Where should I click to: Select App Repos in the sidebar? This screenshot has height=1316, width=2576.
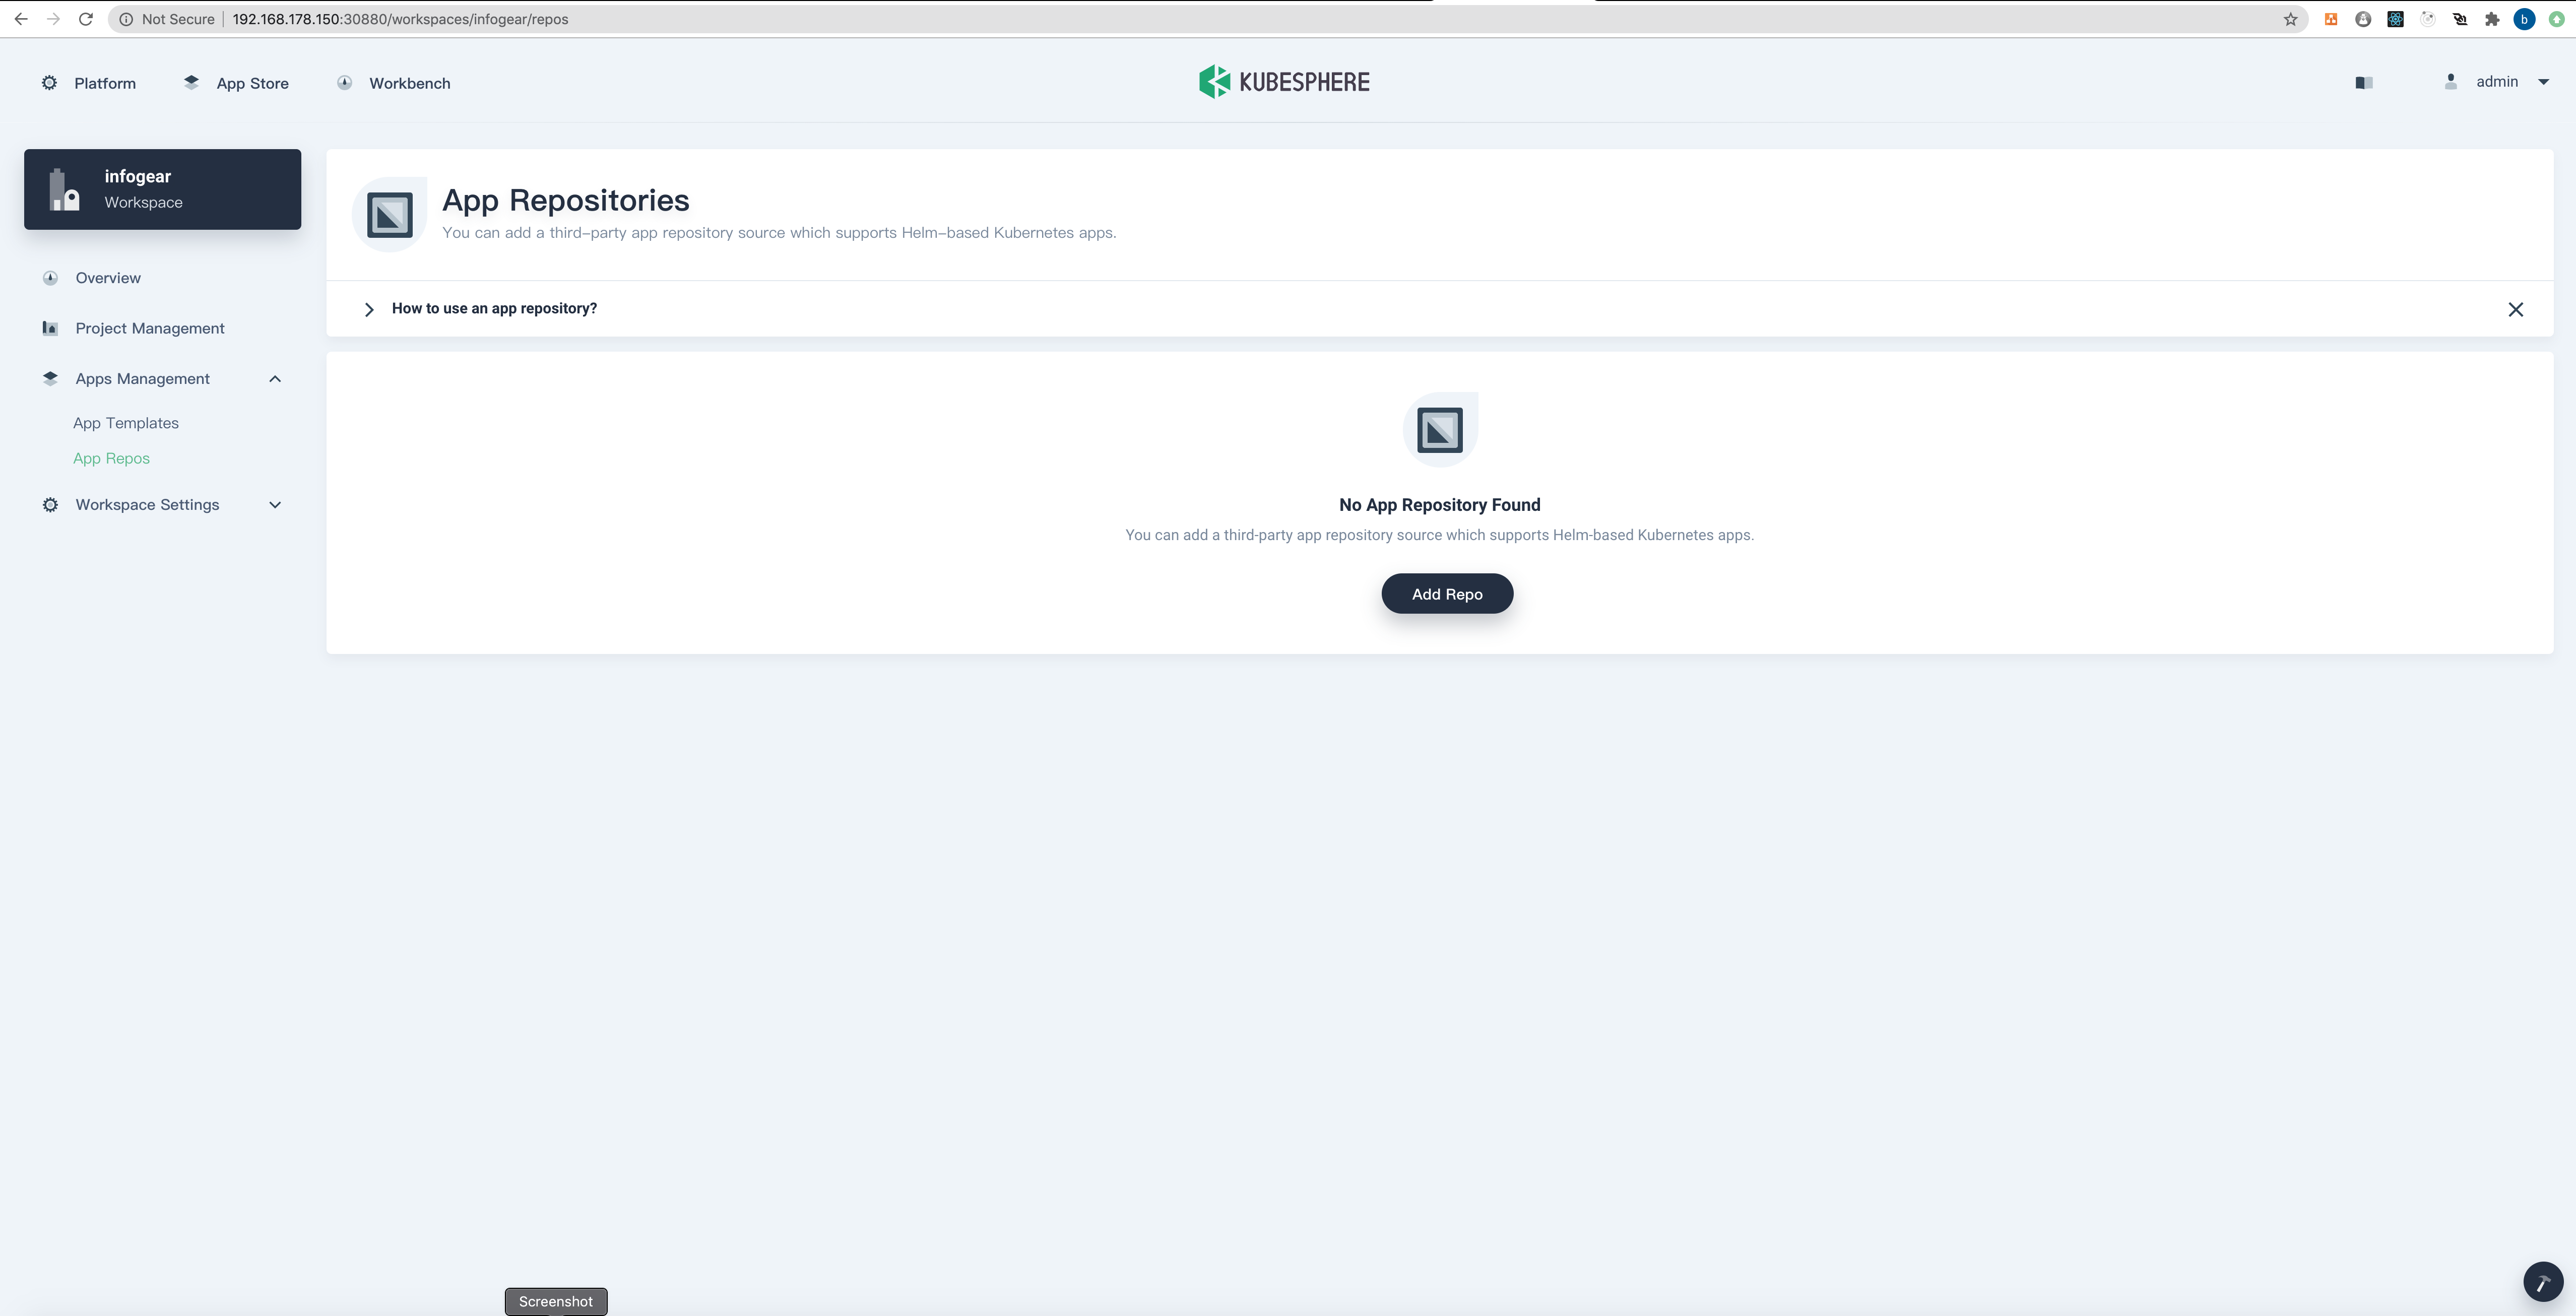[111, 458]
